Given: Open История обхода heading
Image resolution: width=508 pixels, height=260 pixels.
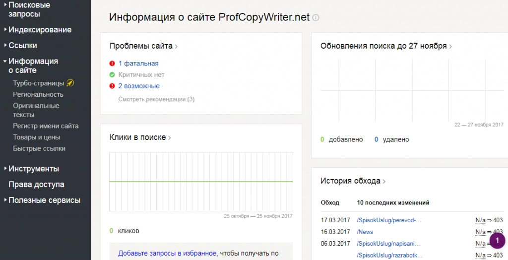Looking at the screenshot, I should click(353, 181).
